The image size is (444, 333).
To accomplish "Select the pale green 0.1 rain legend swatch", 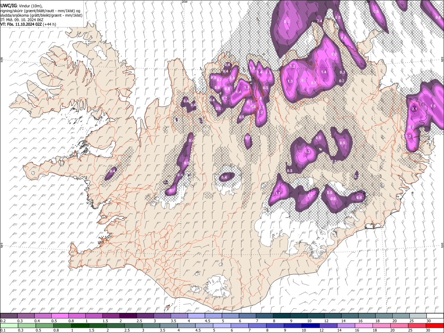I will coord(9,325).
